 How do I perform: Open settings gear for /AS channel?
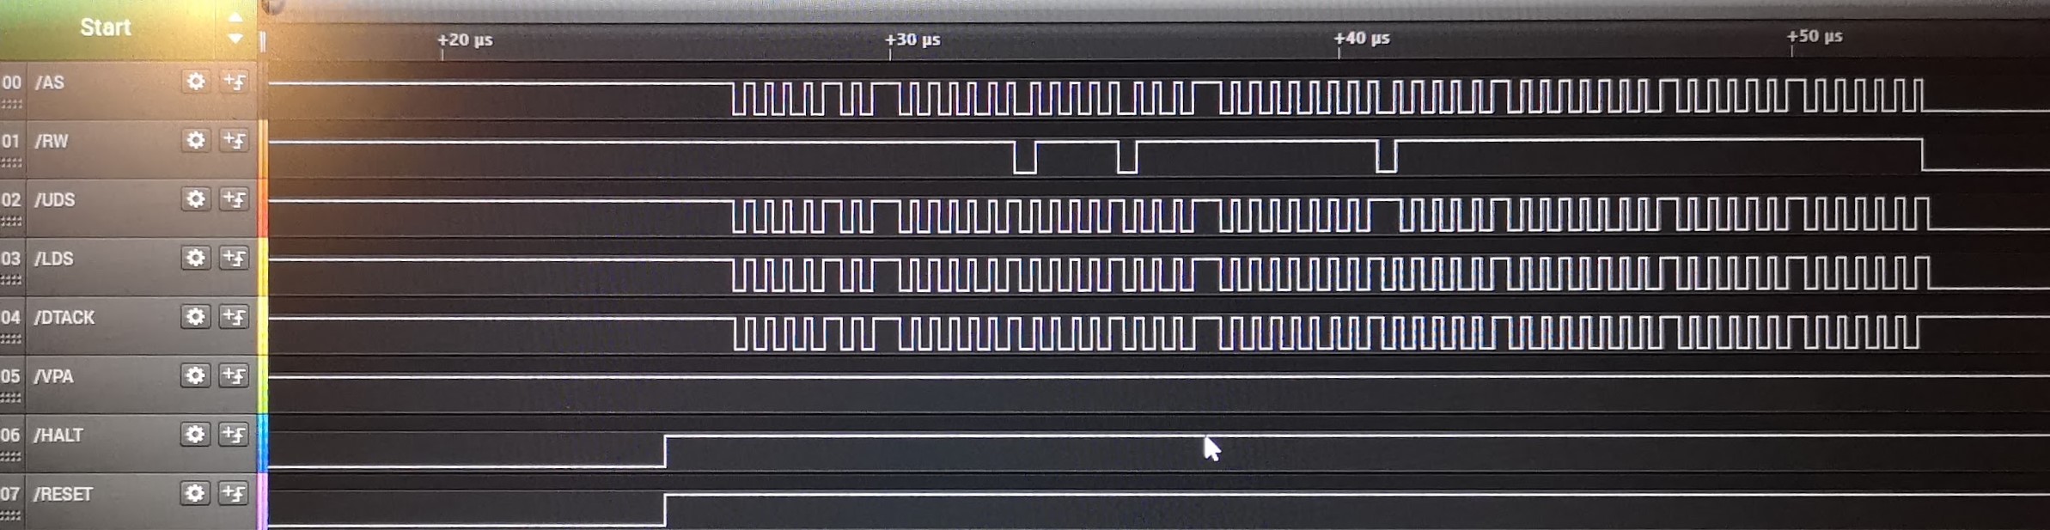pos(196,82)
